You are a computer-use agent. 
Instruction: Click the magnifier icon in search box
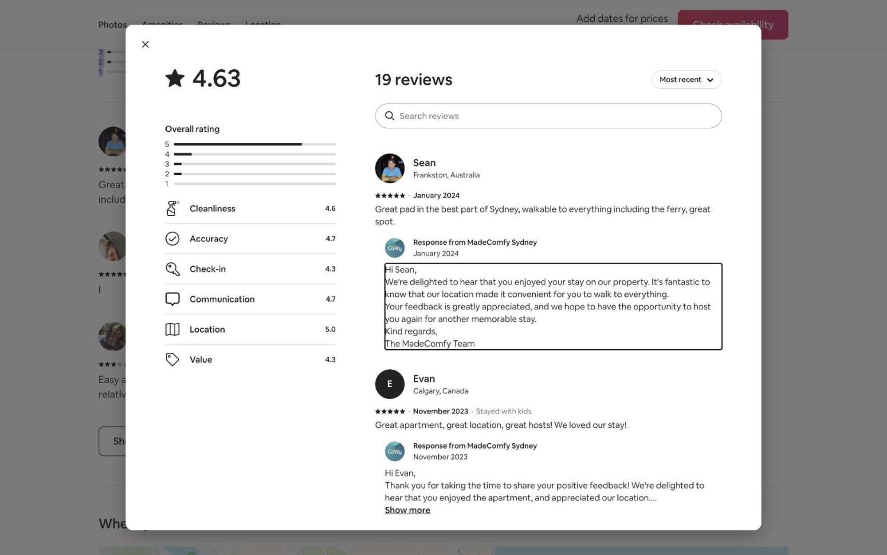coord(389,116)
